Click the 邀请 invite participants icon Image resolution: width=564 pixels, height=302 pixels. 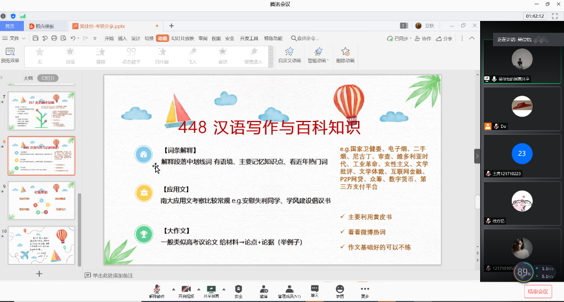263,289
